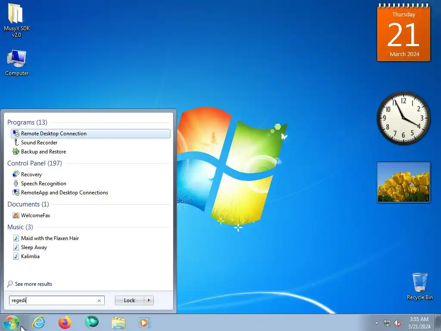Click the muted volume tray icon

point(398,323)
